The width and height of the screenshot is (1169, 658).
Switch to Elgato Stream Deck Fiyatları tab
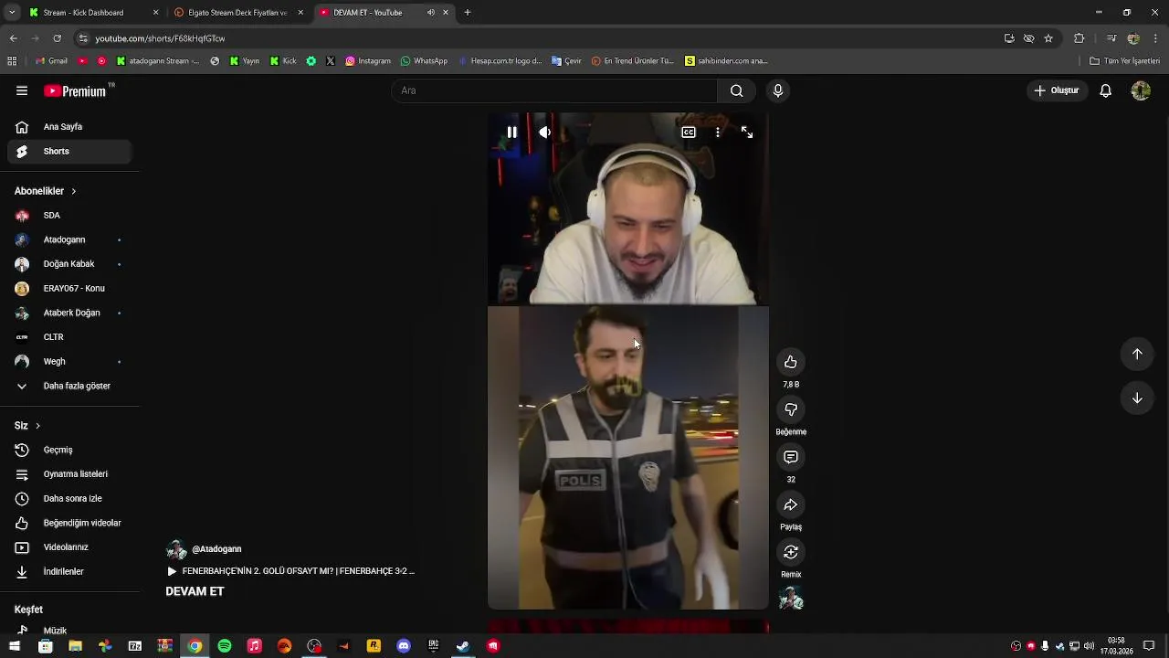click(237, 13)
